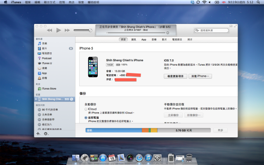Click the yellow segment of capacity bar
The height and width of the screenshot is (165, 264).
pos(154,130)
